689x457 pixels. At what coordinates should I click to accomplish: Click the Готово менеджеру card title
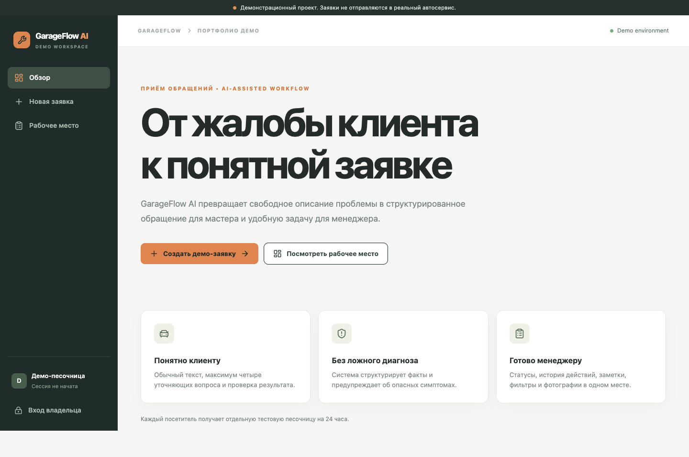point(545,360)
